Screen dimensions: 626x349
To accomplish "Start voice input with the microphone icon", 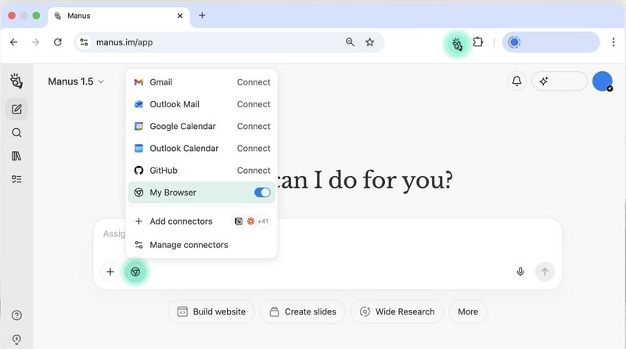I will click(520, 272).
